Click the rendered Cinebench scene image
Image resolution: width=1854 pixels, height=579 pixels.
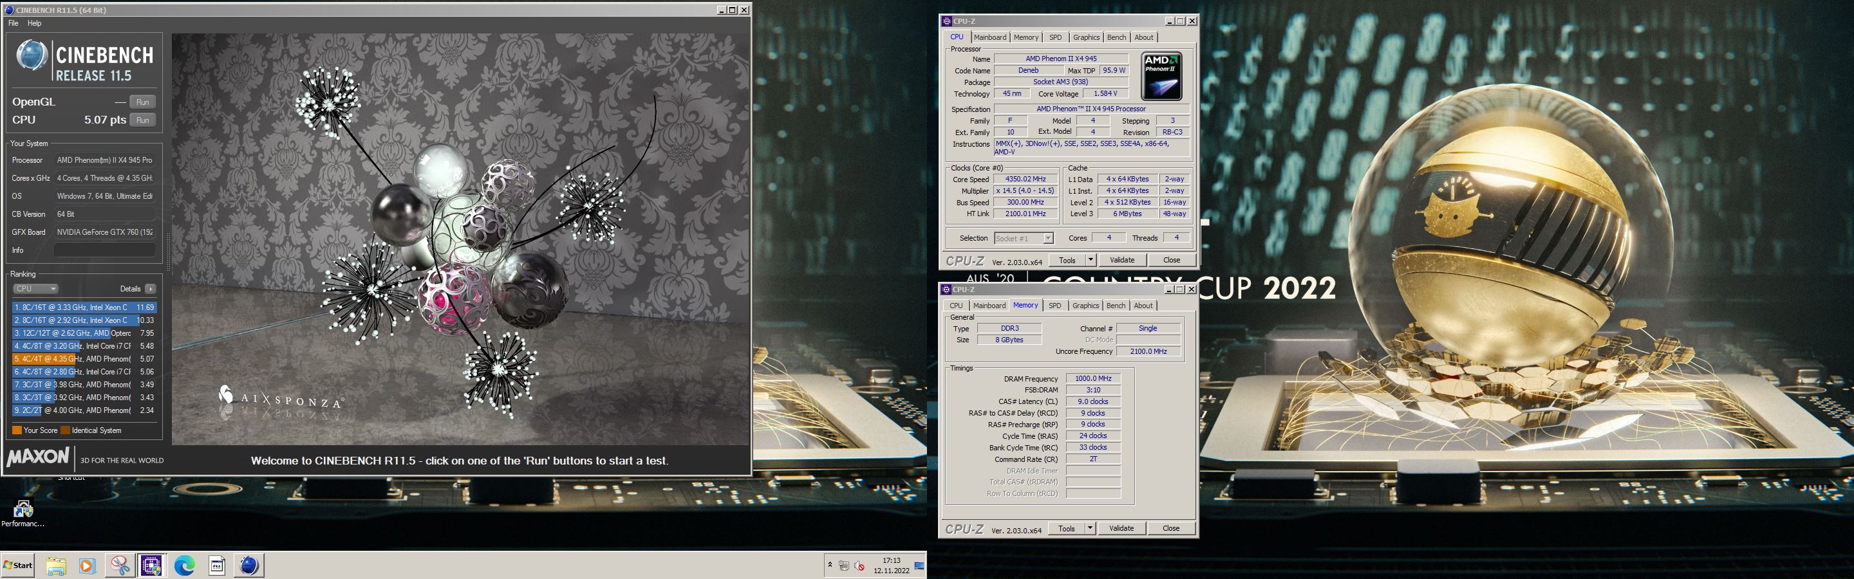[460, 239]
